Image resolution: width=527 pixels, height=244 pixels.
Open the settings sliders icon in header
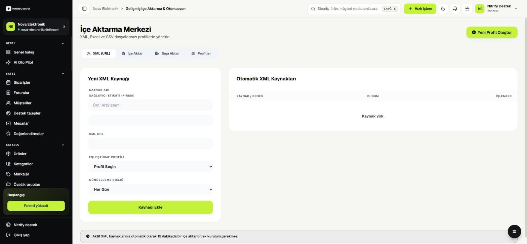tap(467, 9)
